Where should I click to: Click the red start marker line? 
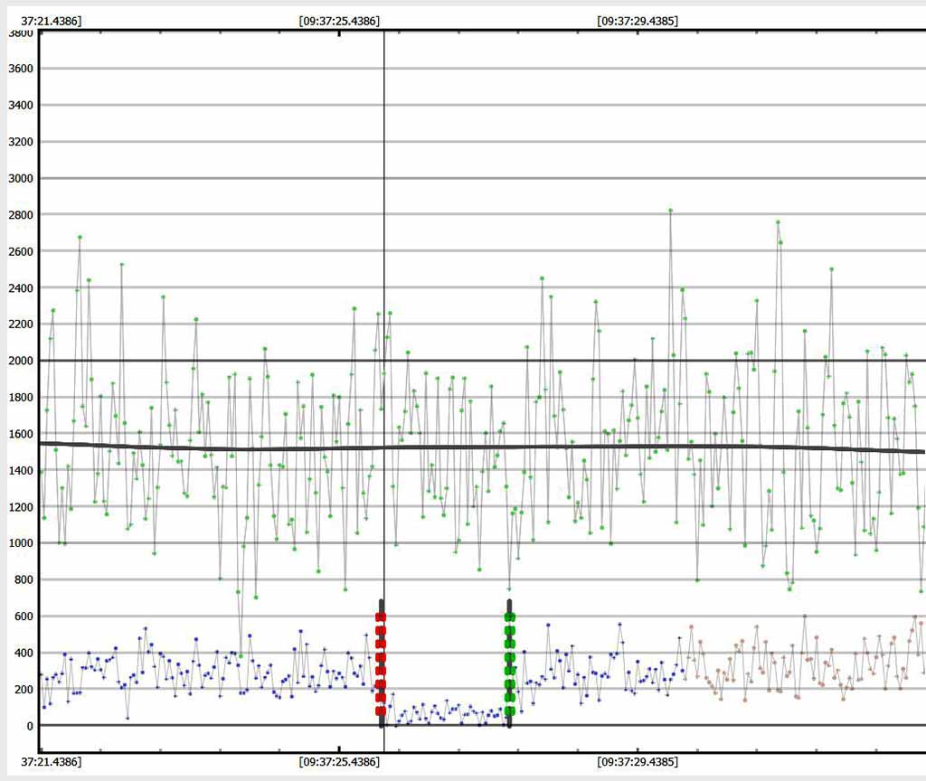(381, 663)
